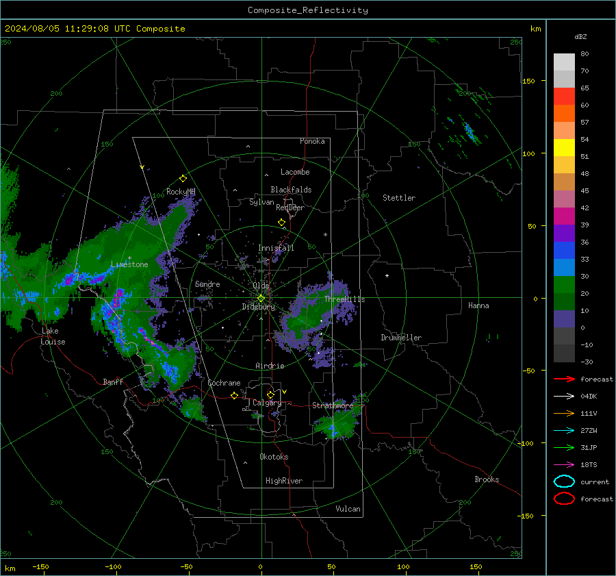Click the Brooks label

click(487, 479)
